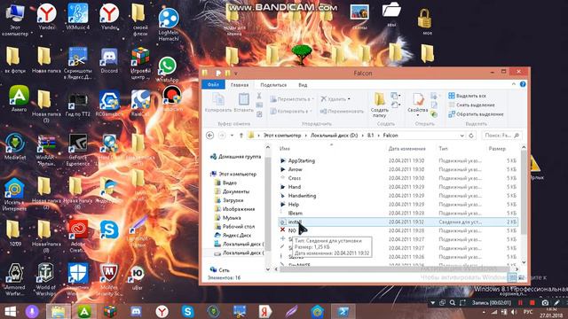Select the Handwriting cursor file
The height and width of the screenshot is (319, 568).
(x=302, y=196)
